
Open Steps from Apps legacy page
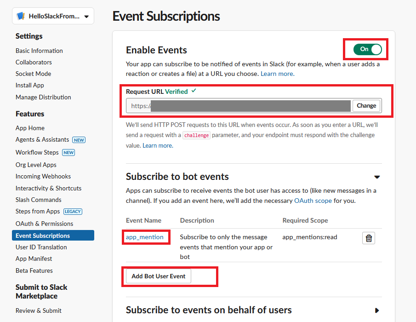[38, 211]
